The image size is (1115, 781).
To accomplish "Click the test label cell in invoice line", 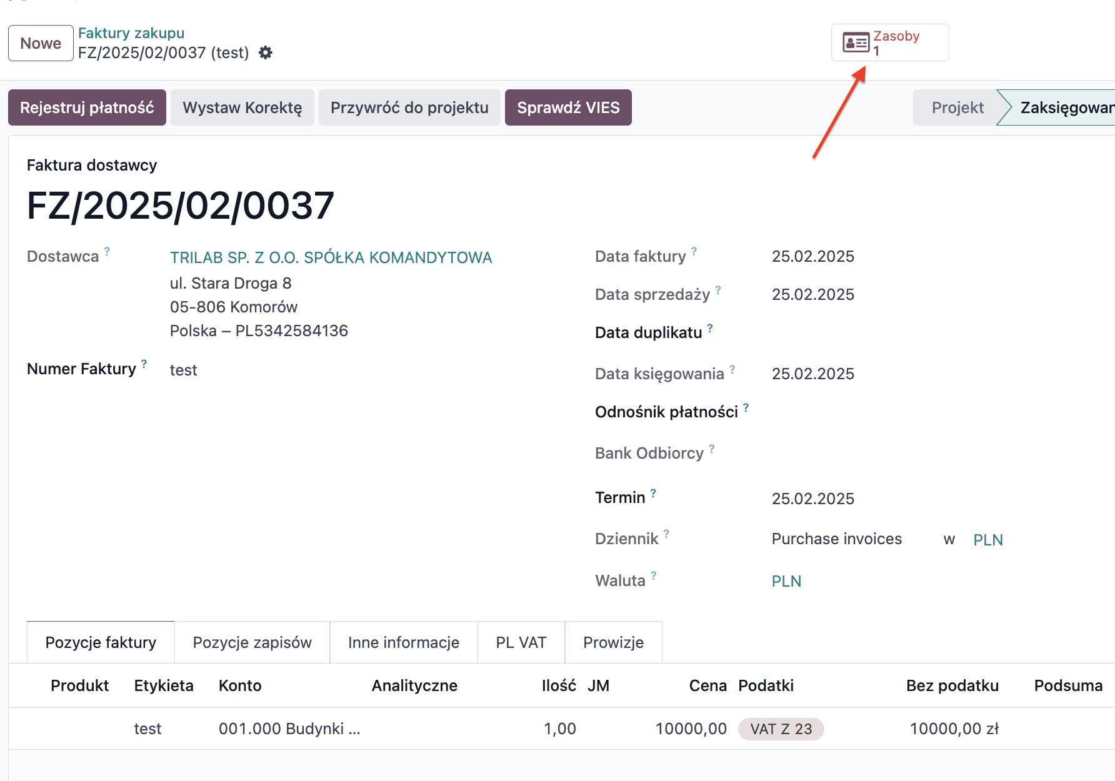I will tap(147, 729).
